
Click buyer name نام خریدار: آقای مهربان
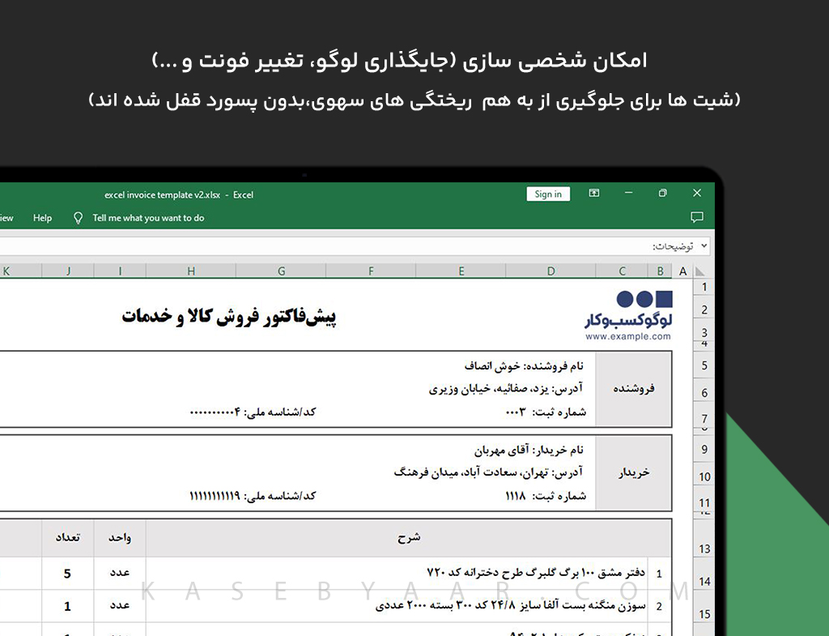pyautogui.click(x=529, y=450)
